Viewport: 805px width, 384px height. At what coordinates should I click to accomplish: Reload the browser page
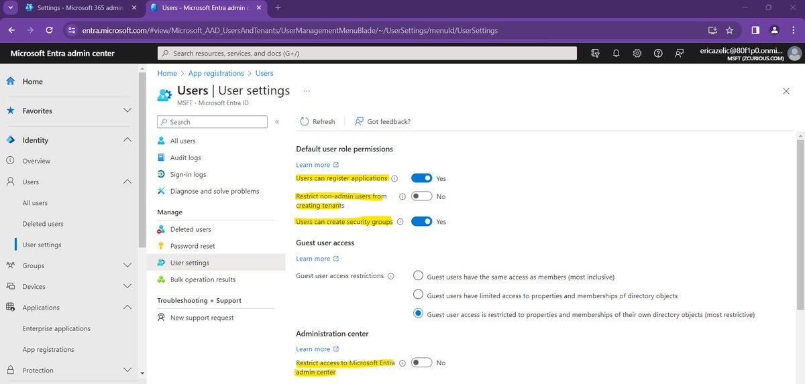(x=49, y=30)
